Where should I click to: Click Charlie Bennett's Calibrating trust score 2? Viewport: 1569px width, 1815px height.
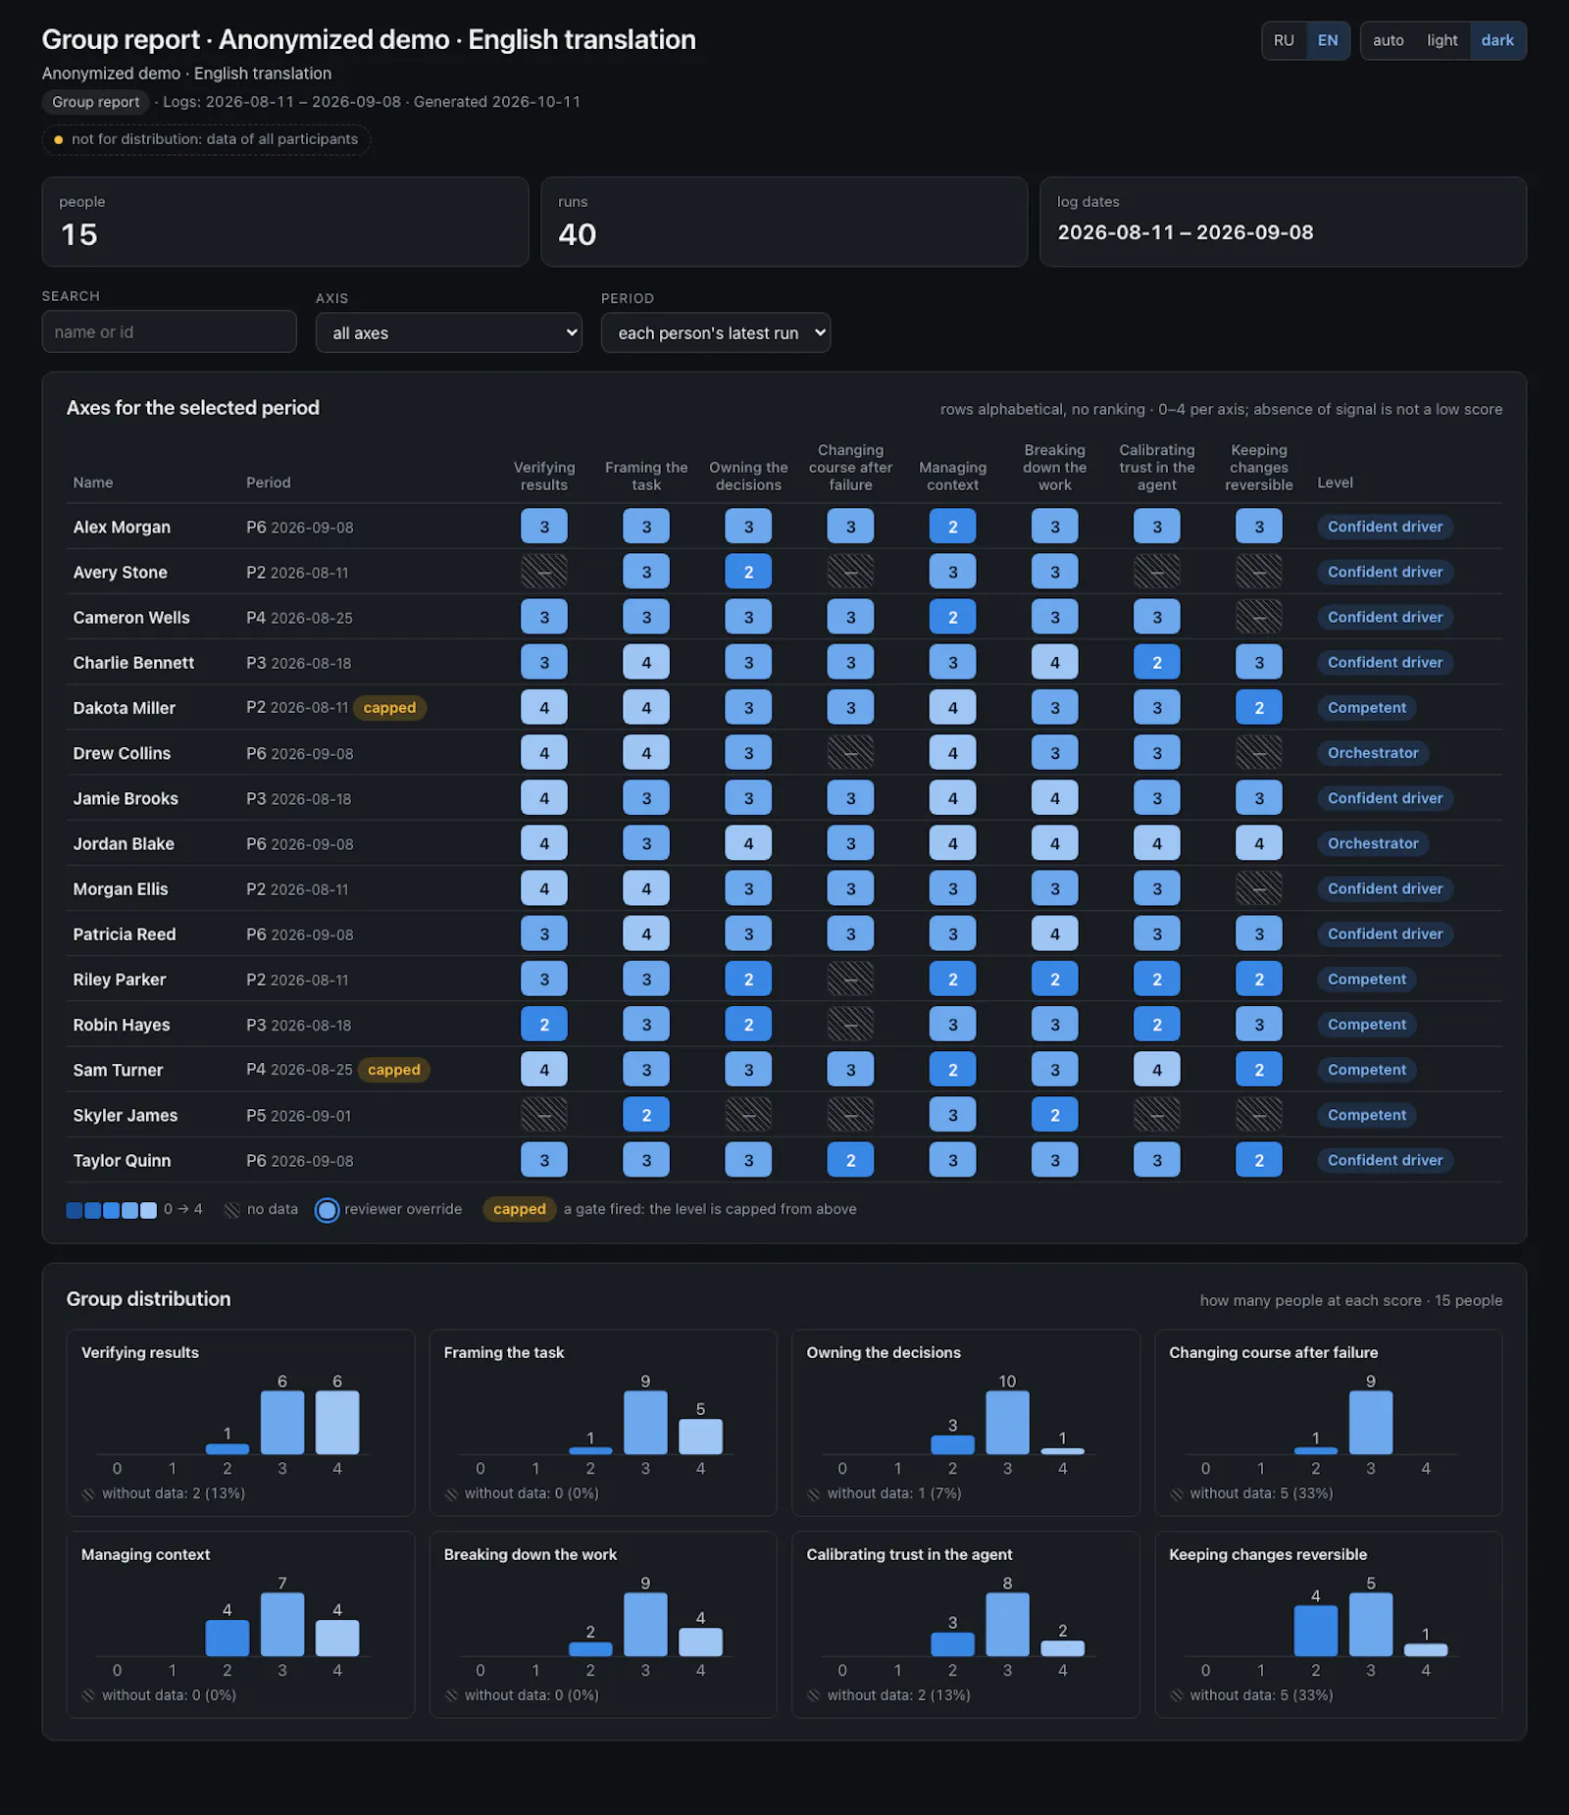1157,662
